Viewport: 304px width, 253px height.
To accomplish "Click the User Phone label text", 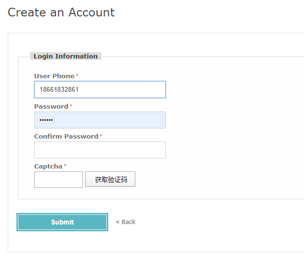I will click(x=54, y=76).
